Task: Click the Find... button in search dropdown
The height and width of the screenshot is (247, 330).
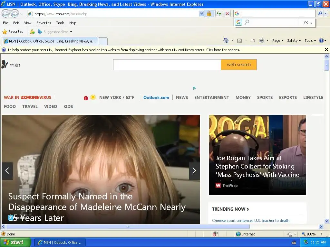Action: (x=307, y=22)
